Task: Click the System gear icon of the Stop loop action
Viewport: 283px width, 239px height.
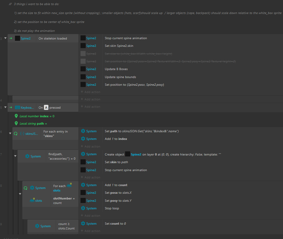Action: point(83,208)
